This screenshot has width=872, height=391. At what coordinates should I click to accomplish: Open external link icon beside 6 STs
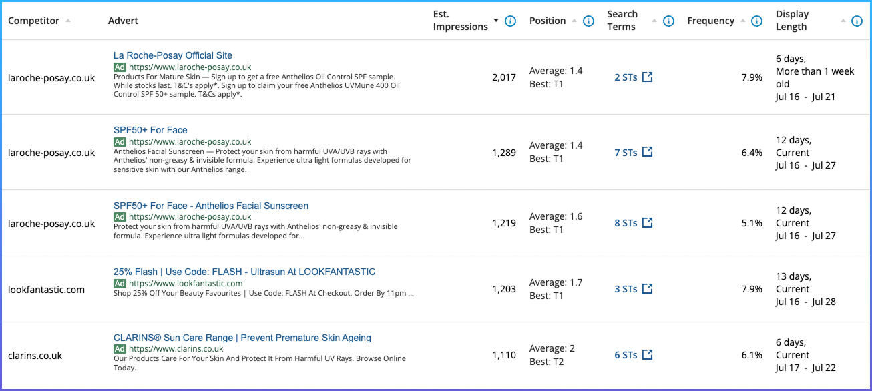tap(647, 355)
